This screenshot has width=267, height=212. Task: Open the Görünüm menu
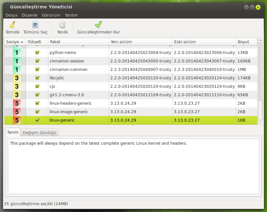coord(51,15)
